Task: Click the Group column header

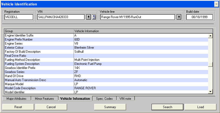Action: click(x=39, y=31)
